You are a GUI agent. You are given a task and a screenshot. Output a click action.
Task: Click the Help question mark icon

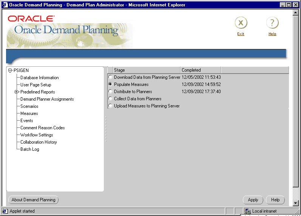point(272,23)
